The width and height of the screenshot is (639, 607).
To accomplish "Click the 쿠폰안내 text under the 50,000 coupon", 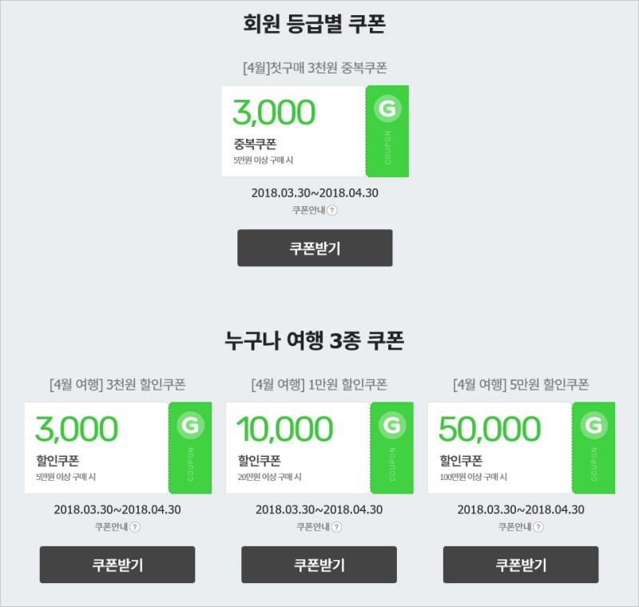I will [x=515, y=527].
